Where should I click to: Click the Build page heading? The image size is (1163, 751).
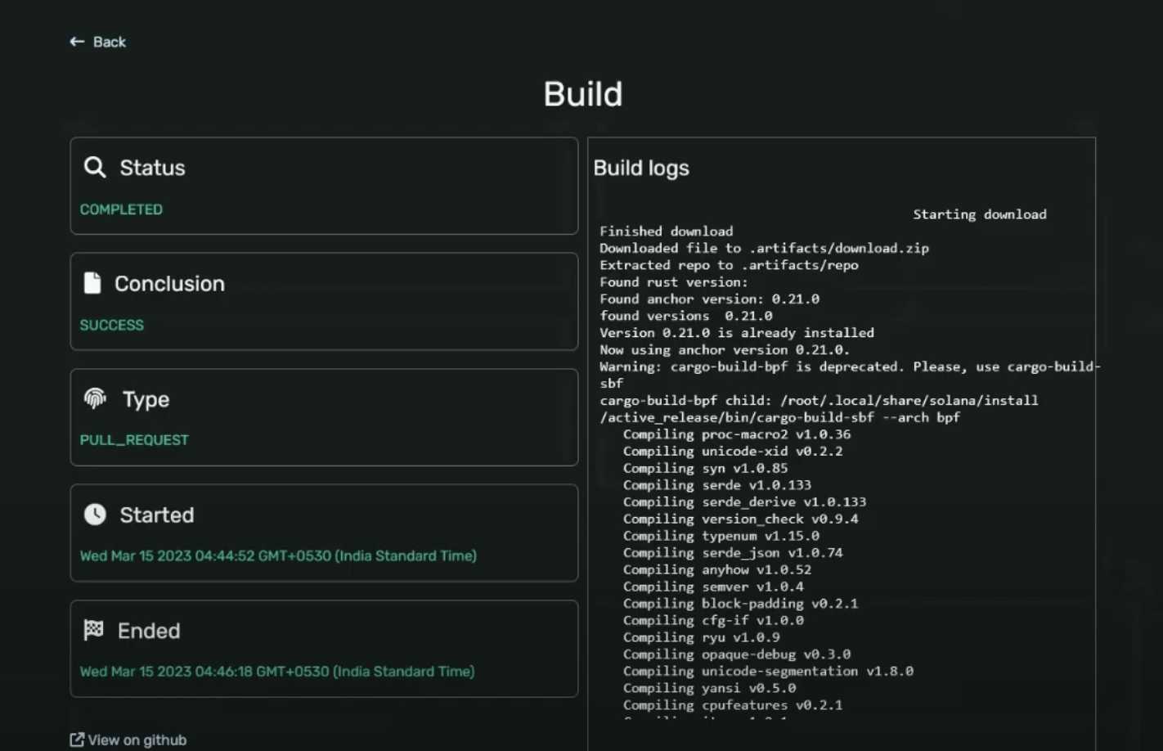coord(583,94)
